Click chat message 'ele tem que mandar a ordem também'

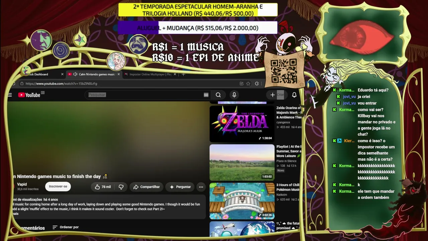(376, 194)
